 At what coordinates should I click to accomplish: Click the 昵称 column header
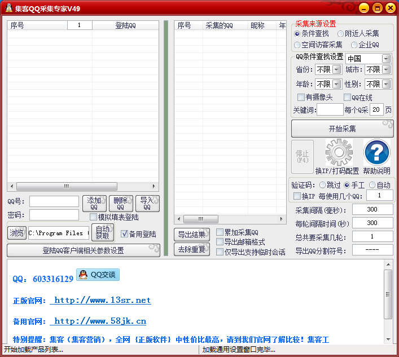[262, 25]
